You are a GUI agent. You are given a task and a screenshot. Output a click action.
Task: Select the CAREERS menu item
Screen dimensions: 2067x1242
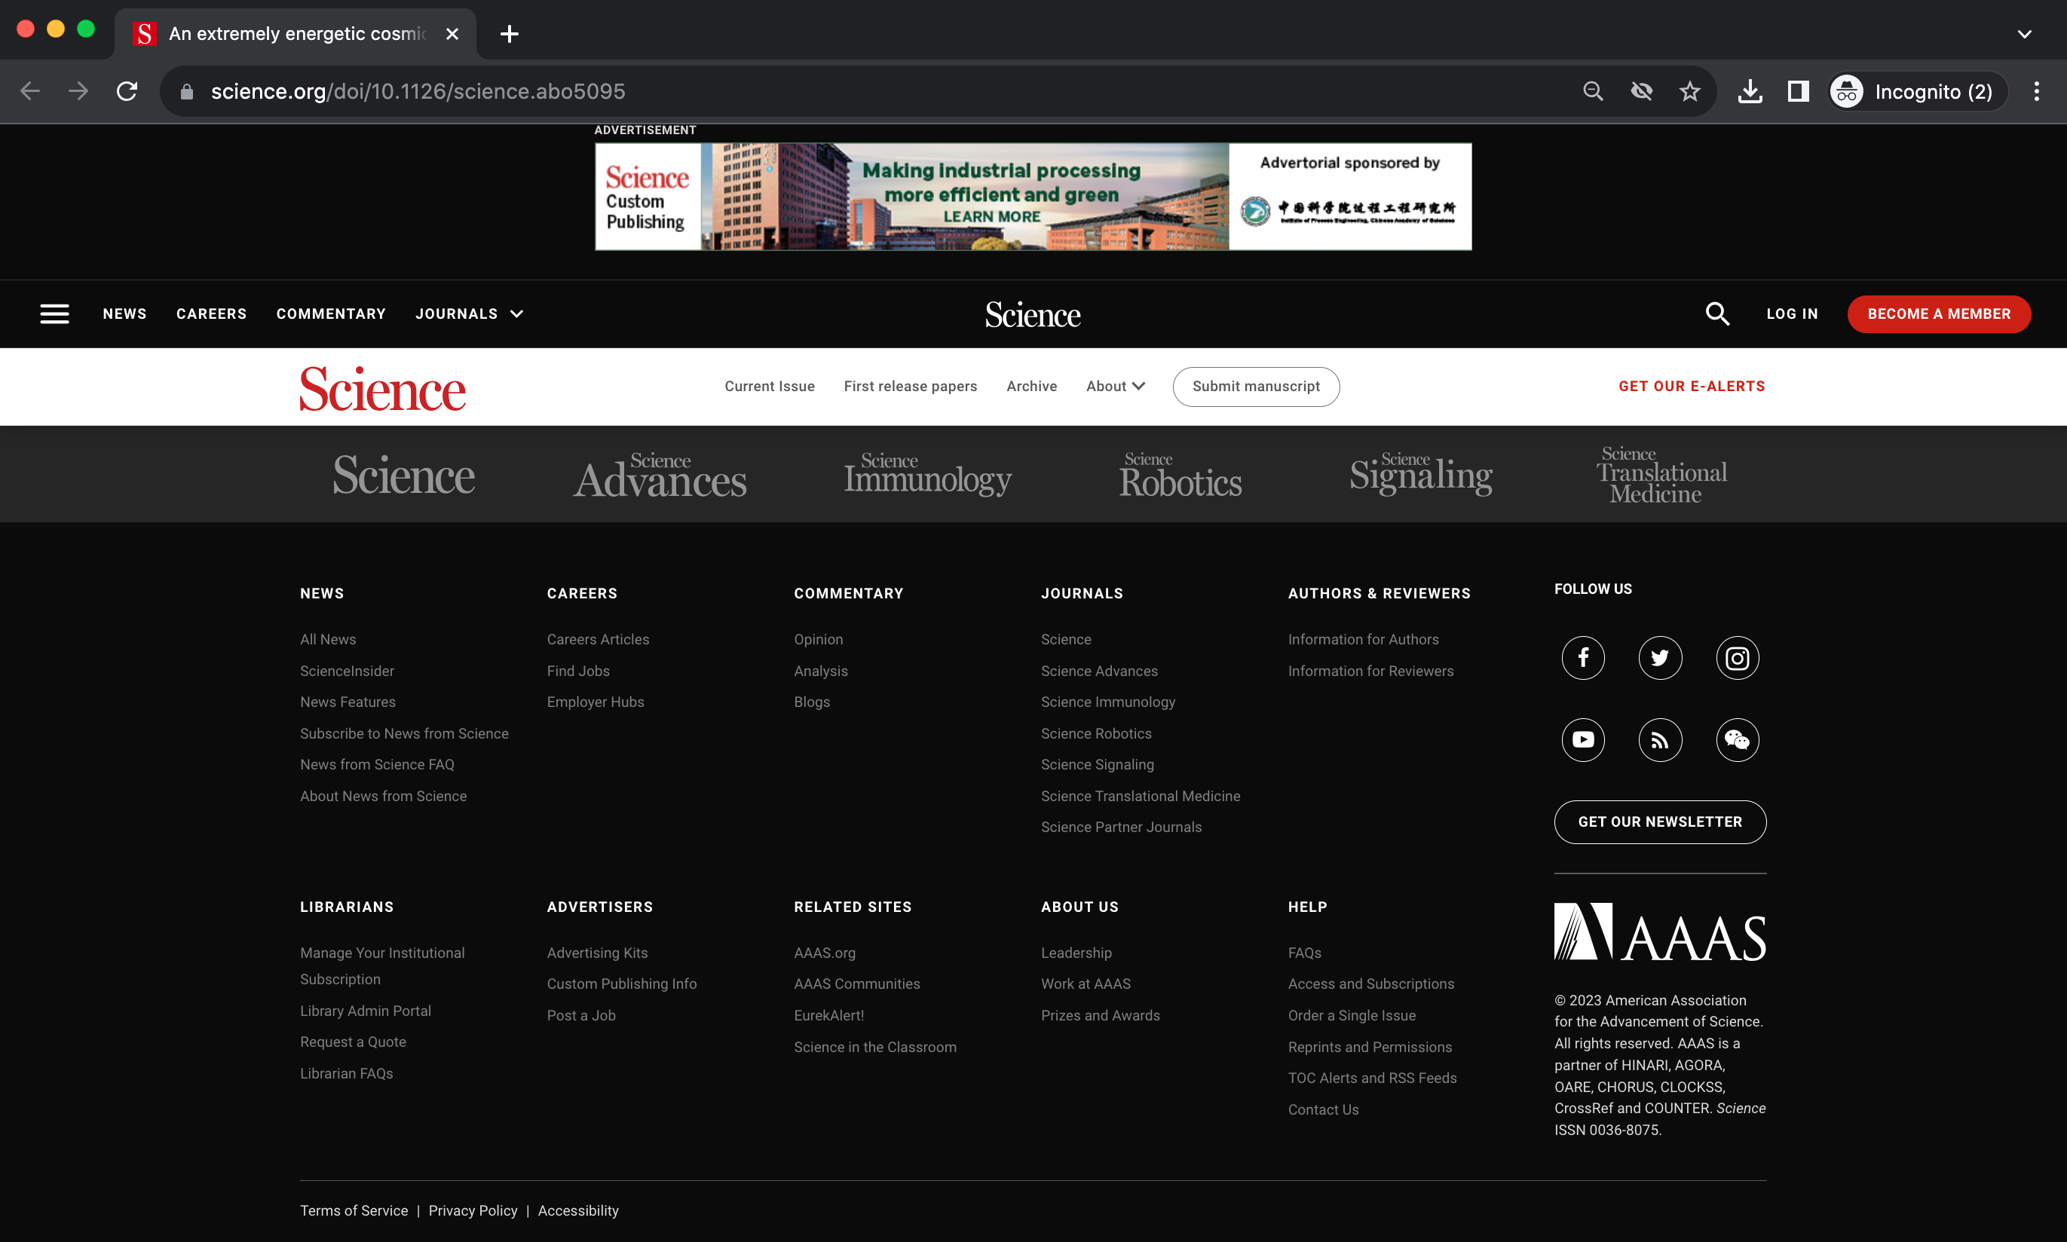pos(211,313)
